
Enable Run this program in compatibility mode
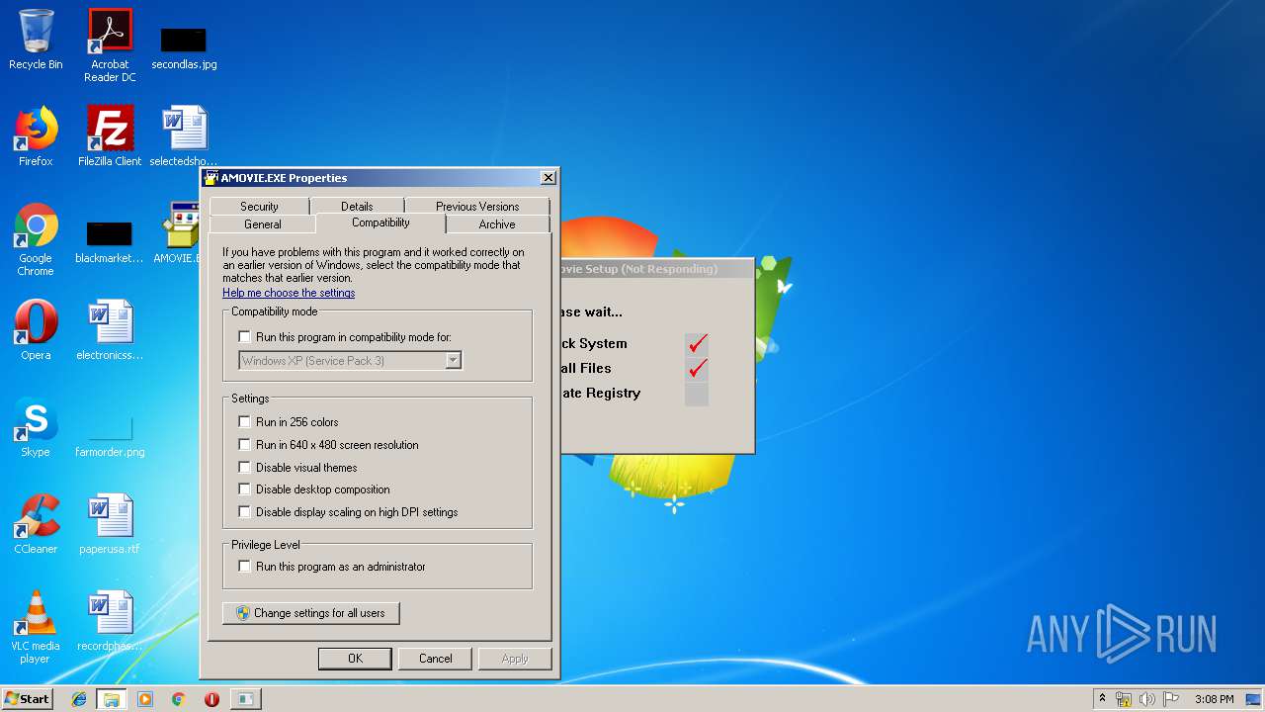tap(245, 337)
